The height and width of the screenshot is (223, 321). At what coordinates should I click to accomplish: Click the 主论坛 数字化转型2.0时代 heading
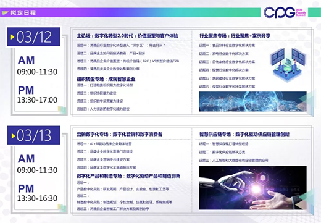coord(127,36)
